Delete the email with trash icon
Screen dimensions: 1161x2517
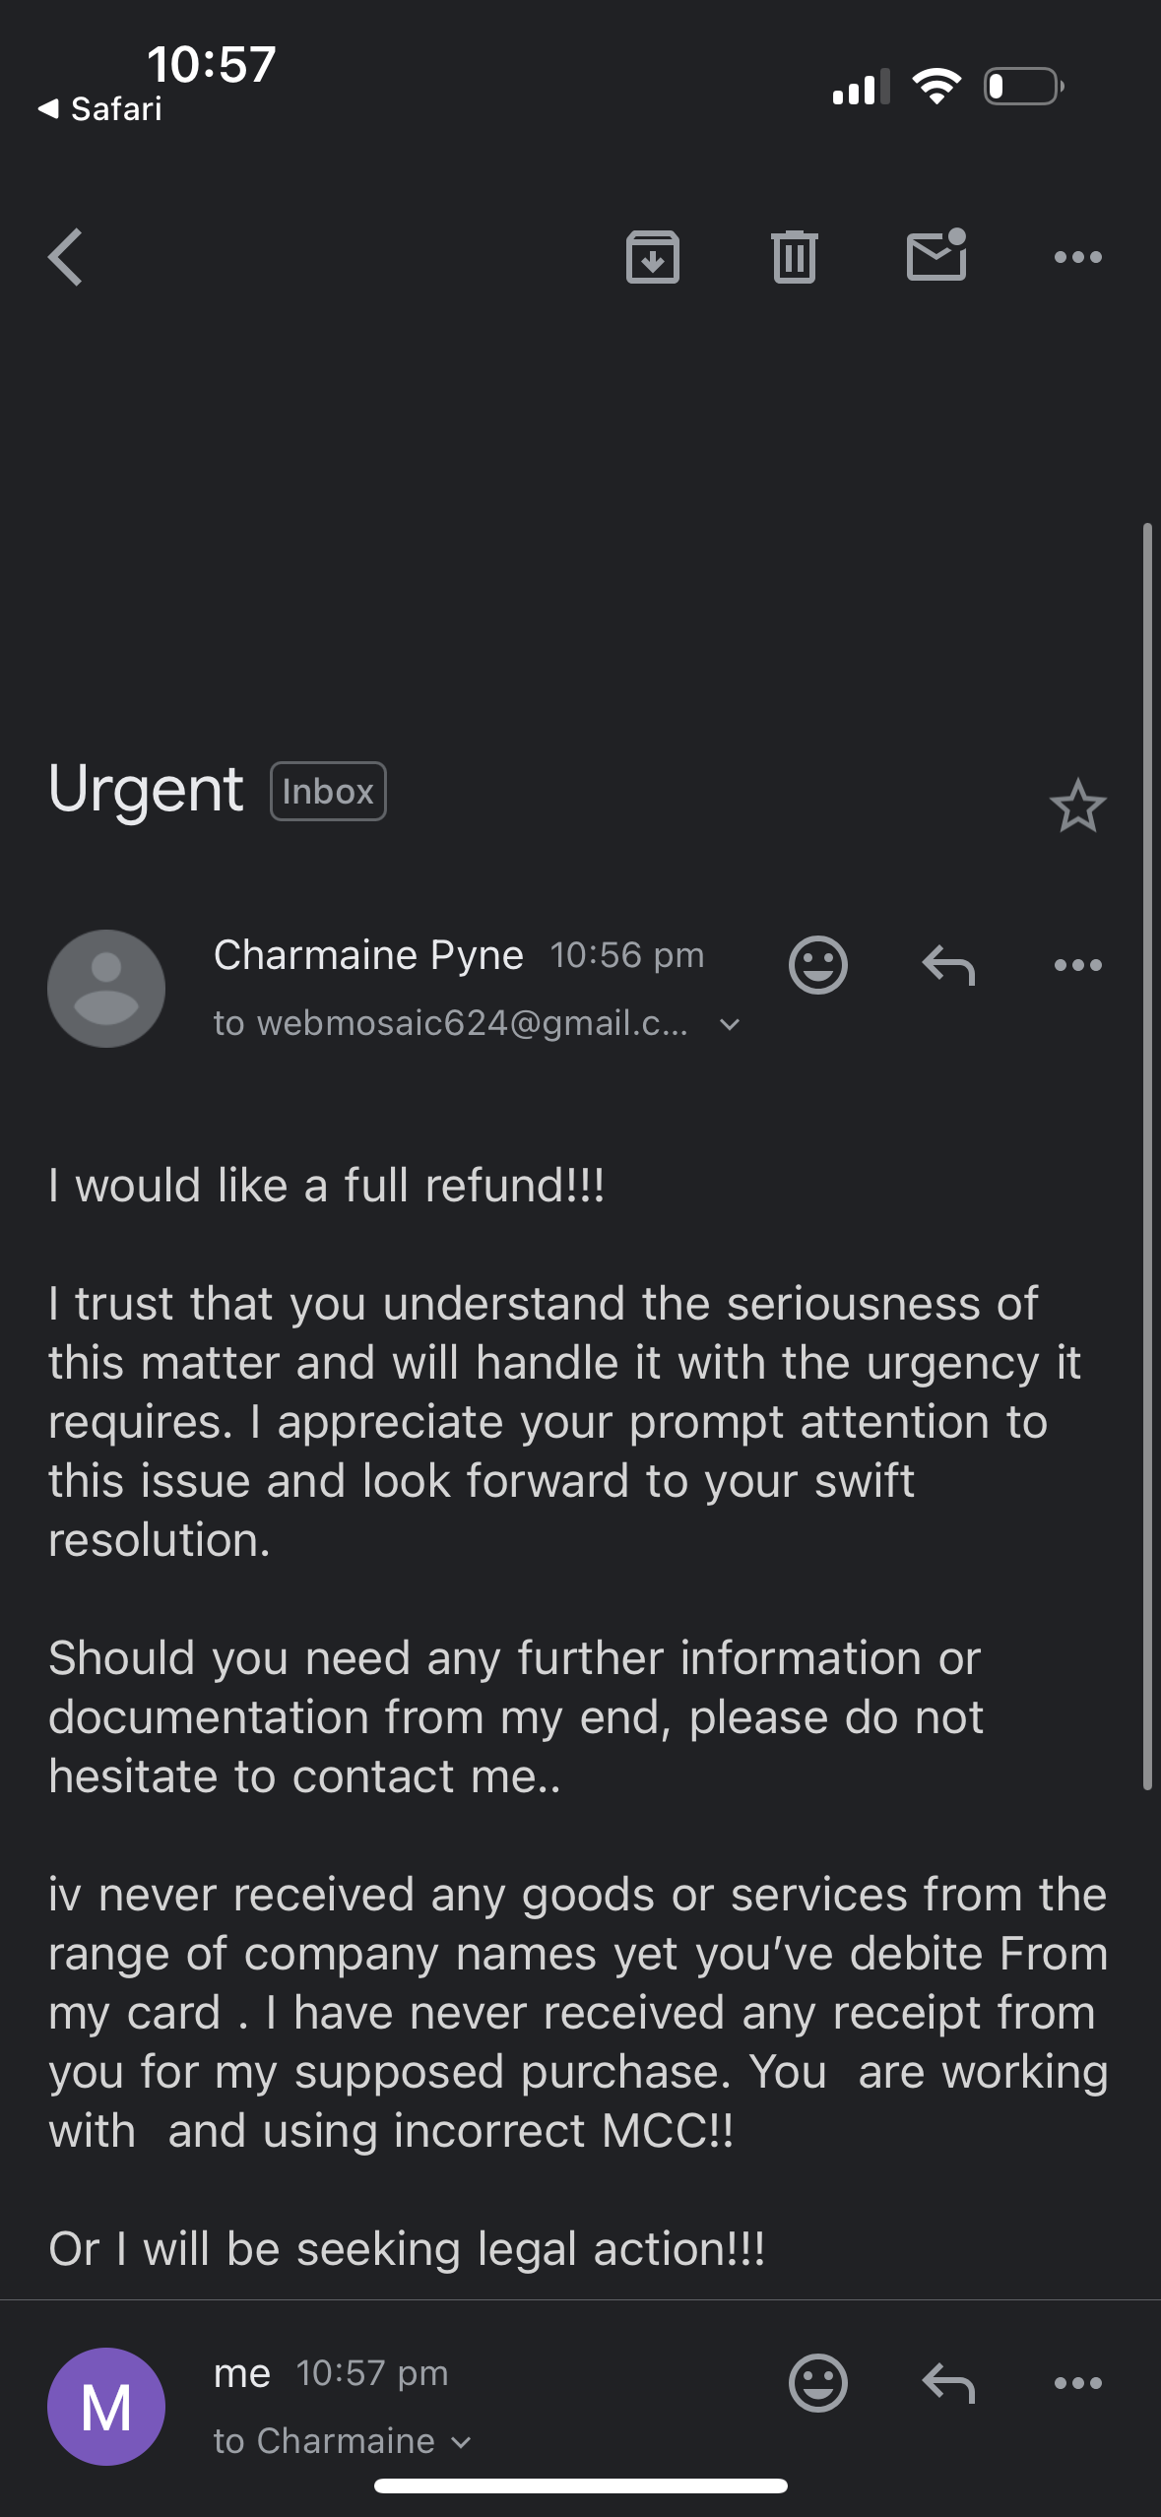click(795, 257)
